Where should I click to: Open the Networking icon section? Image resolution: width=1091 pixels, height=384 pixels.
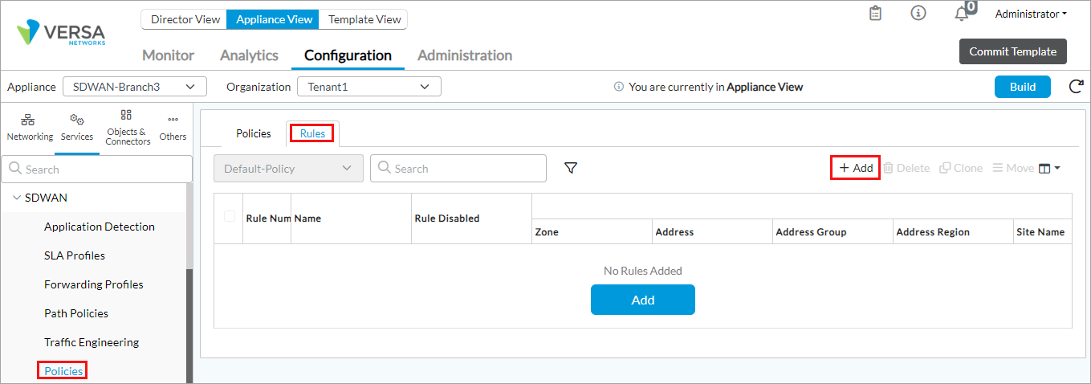tap(30, 128)
